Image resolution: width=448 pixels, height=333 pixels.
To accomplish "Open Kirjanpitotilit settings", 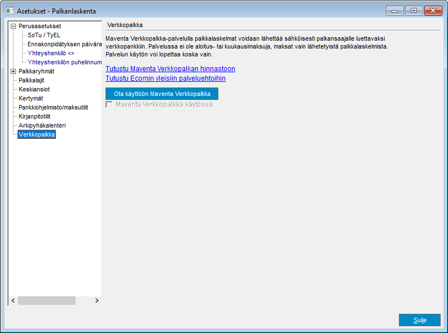I will coord(34,117).
